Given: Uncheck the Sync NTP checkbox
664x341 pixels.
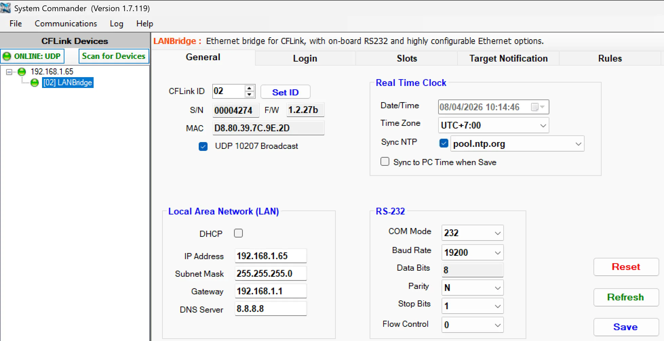Looking at the screenshot, I should click(x=444, y=143).
